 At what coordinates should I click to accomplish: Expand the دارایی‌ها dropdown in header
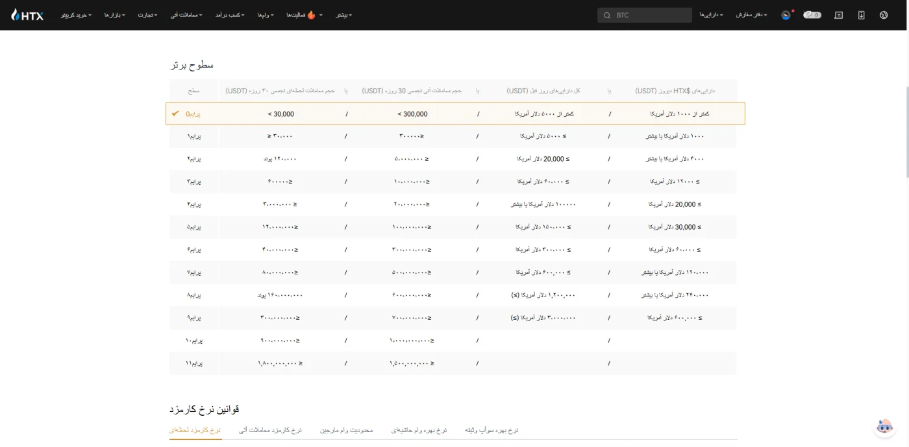coord(712,15)
